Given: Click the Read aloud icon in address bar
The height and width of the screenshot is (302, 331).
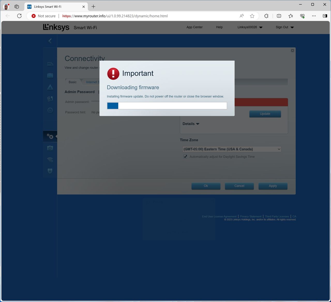Looking at the screenshot, I should click(242, 16).
